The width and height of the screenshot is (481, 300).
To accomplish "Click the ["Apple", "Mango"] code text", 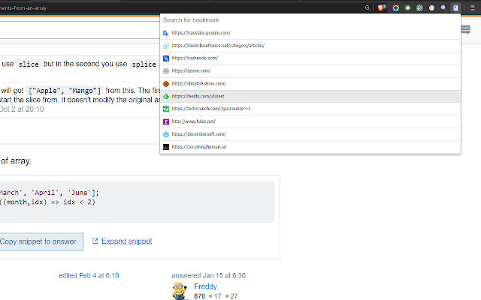I will pos(65,91).
